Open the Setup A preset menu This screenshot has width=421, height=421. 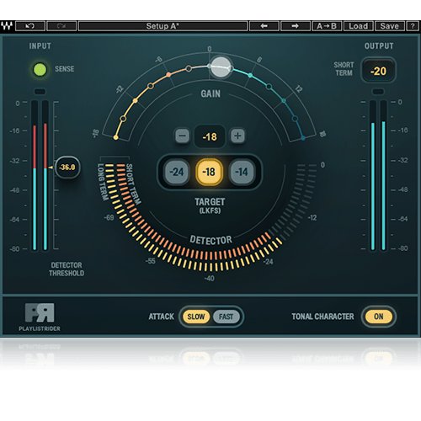pos(163,26)
